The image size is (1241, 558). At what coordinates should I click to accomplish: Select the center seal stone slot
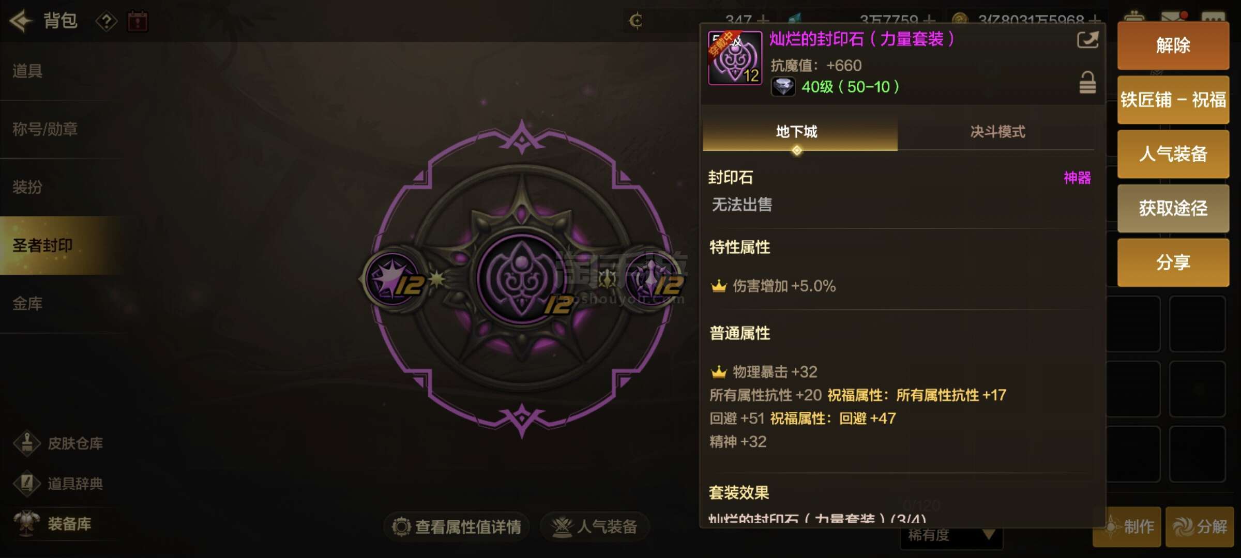pyautogui.click(x=521, y=279)
